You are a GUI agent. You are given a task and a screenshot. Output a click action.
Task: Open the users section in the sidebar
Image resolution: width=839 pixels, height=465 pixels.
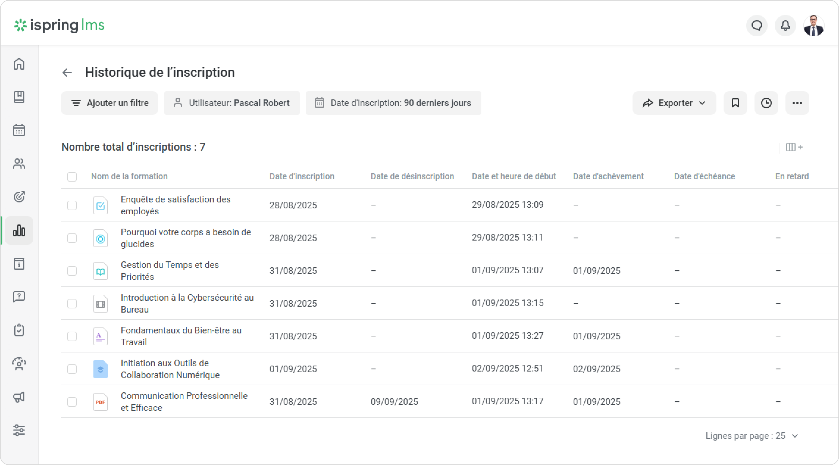click(x=19, y=163)
